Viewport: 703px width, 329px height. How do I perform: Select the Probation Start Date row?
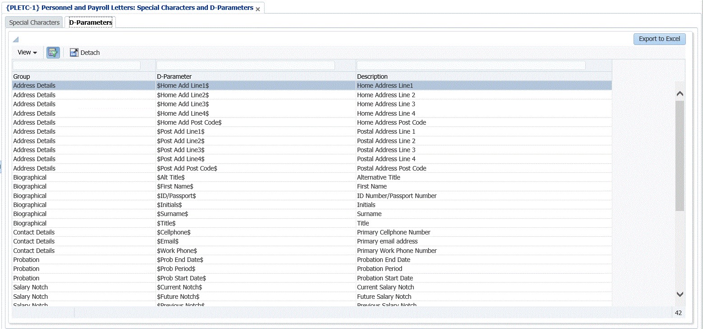coord(385,278)
